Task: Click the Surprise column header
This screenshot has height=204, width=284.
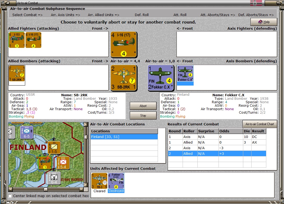Action: pyautogui.click(x=208, y=131)
